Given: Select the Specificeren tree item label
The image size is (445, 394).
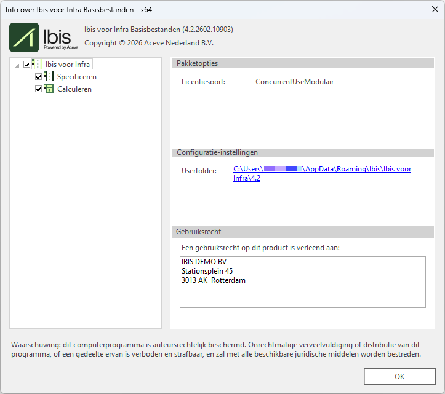Looking at the screenshot, I should point(77,77).
